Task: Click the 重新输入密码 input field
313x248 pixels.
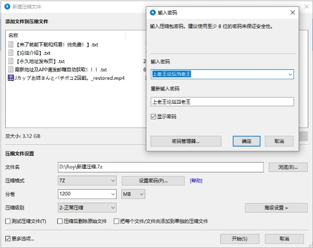Action: (222, 102)
